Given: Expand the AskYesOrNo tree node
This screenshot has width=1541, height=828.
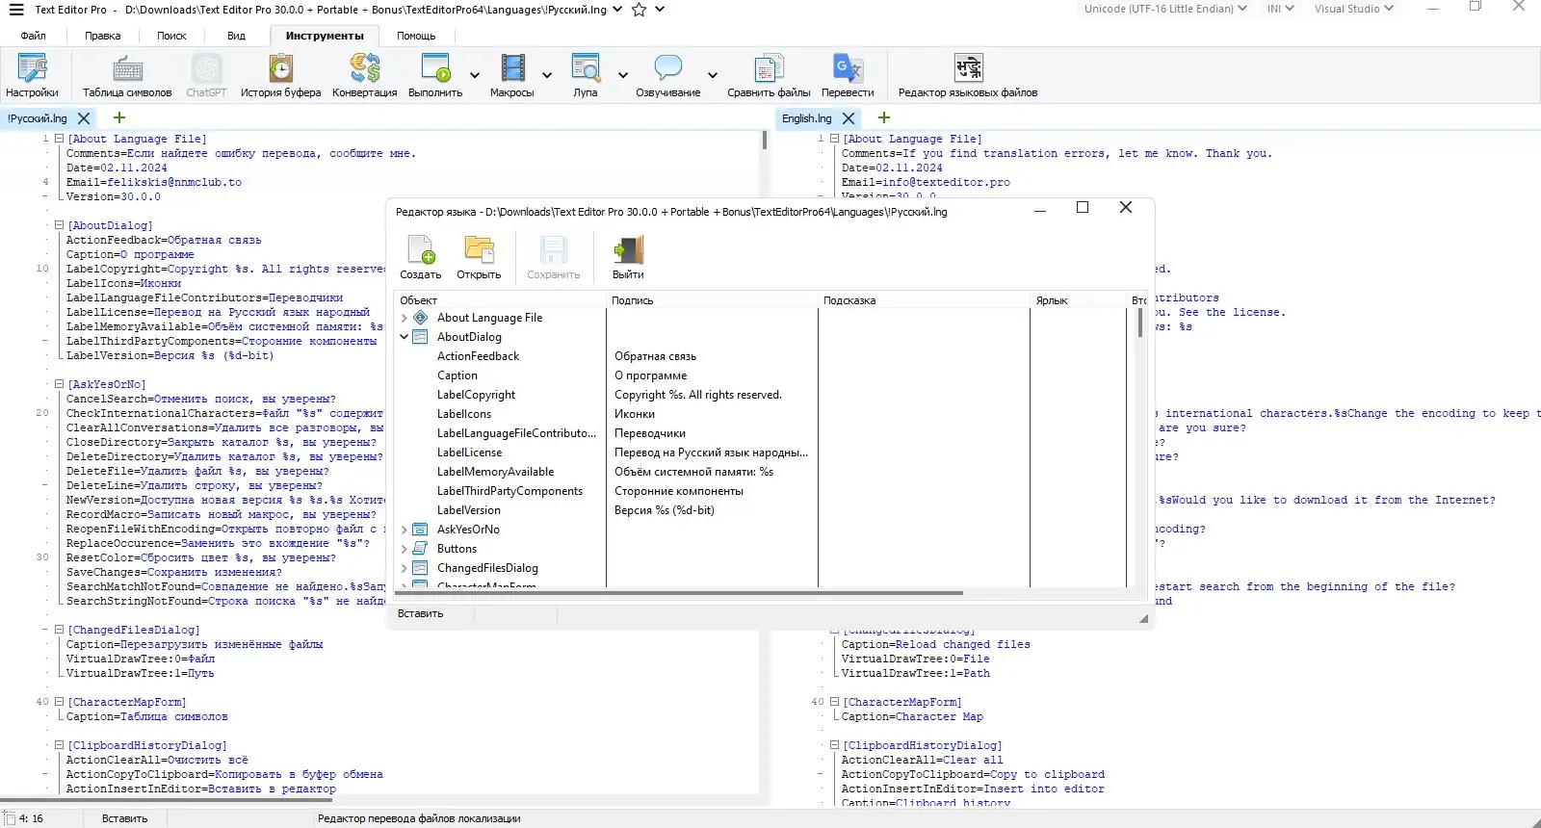Looking at the screenshot, I should [405, 530].
